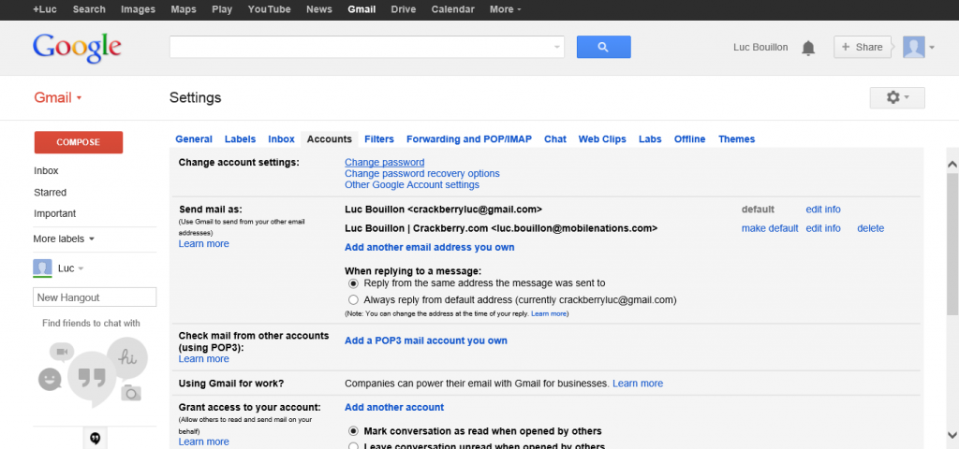Open the More menu in the top bar
The image size is (959, 449).
505,9
